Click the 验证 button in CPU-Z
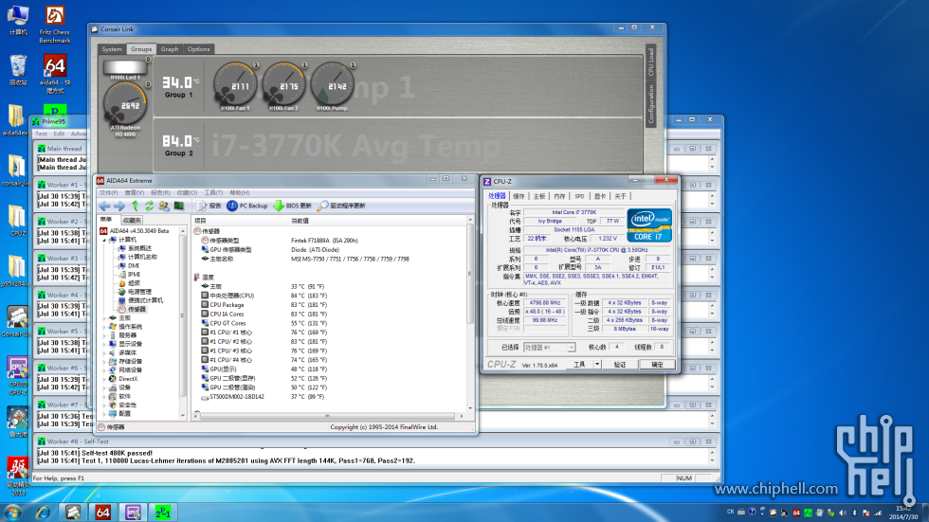The height and width of the screenshot is (522, 929). (620, 364)
